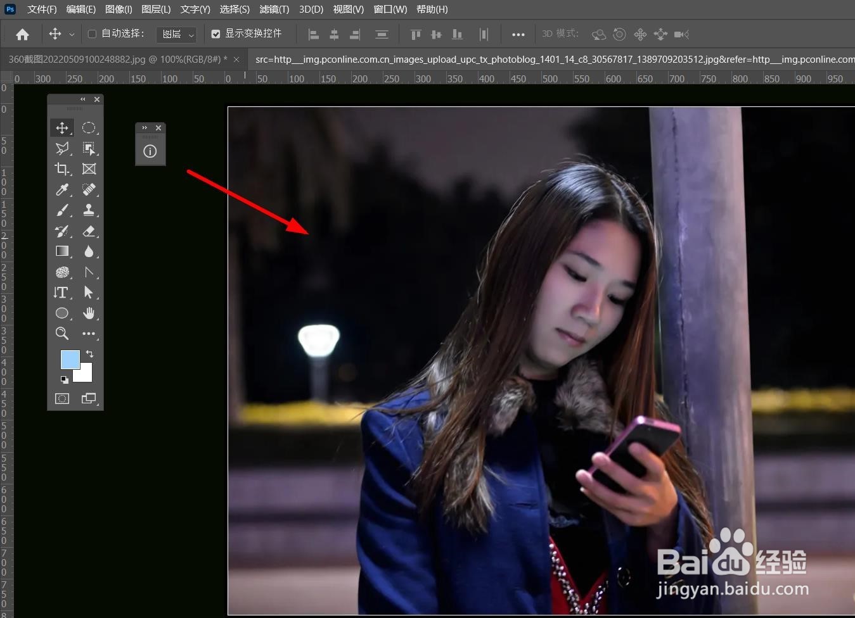Align horizontal centers in options bar
Screen dimensions: 855x618
click(334, 34)
